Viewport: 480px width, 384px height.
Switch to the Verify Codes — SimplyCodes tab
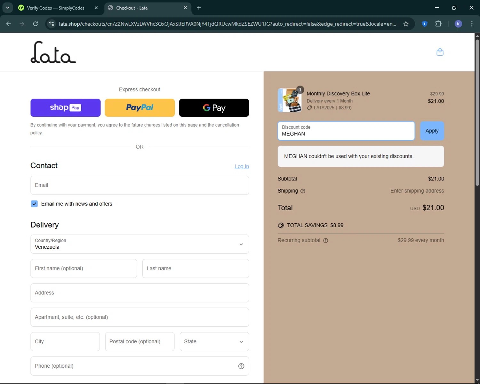[x=55, y=8]
